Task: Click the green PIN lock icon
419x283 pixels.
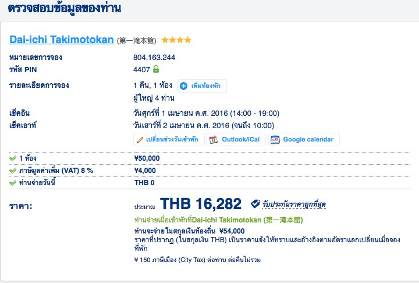Action: [156, 69]
